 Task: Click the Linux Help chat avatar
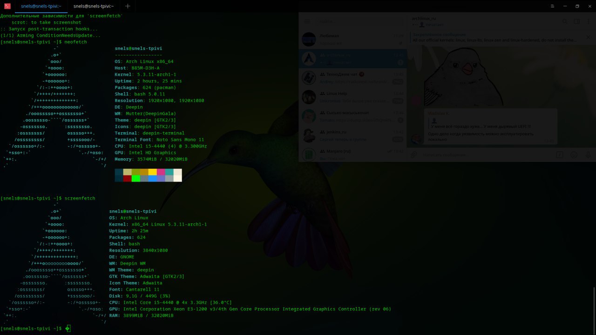click(x=309, y=97)
